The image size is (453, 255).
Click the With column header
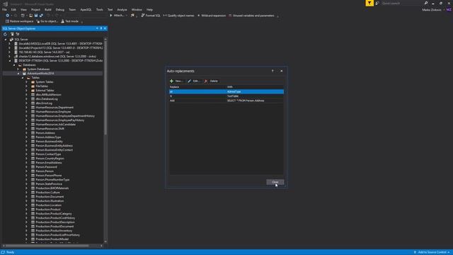(255, 86)
